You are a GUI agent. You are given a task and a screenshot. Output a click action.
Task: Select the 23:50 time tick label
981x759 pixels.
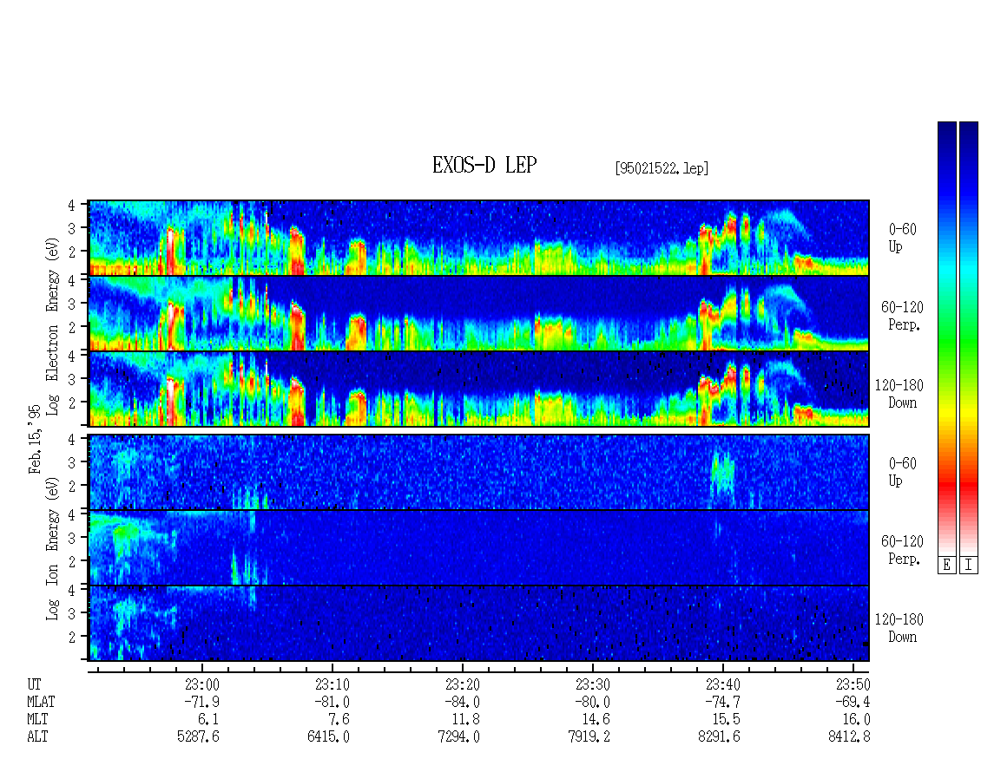pos(853,684)
